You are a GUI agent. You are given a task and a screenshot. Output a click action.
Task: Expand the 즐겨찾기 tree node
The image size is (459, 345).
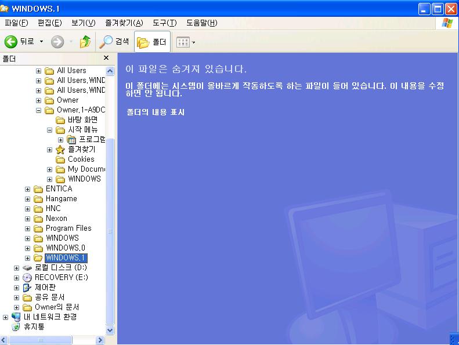(50, 150)
